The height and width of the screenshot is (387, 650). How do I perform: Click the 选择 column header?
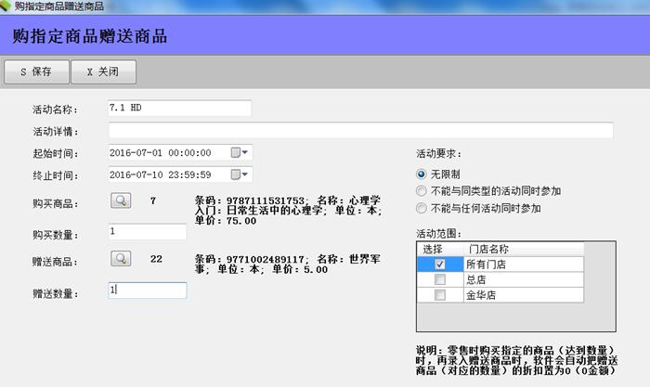click(x=434, y=249)
